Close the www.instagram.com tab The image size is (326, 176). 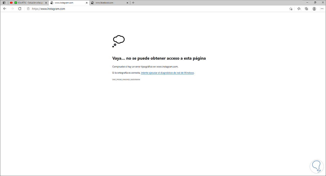[x=86, y=3]
